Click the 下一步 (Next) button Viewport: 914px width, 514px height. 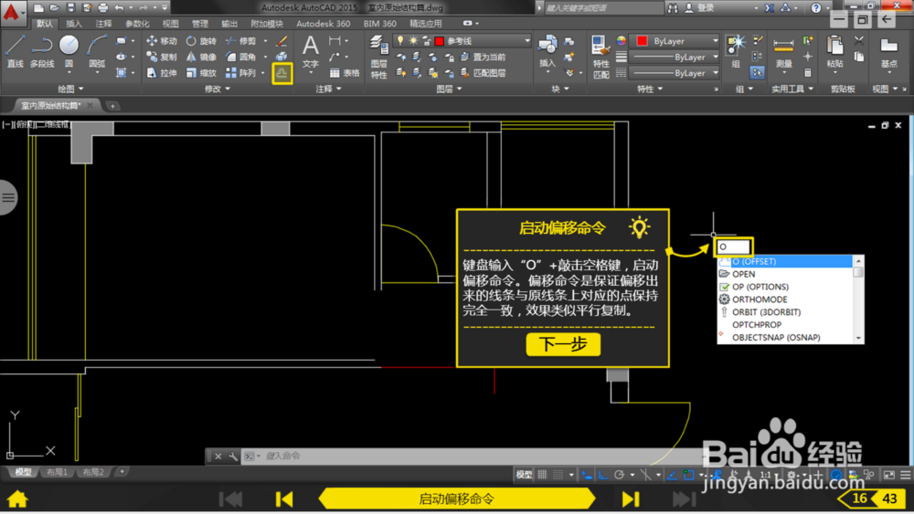point(563,344)
